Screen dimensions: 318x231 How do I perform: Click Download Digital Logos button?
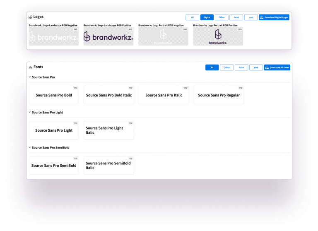click(274, 17)
